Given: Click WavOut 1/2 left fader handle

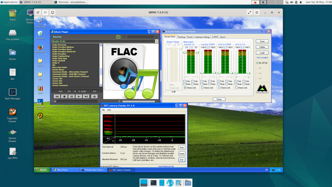Looking at the screenshot, I should [x=185, y=53].
